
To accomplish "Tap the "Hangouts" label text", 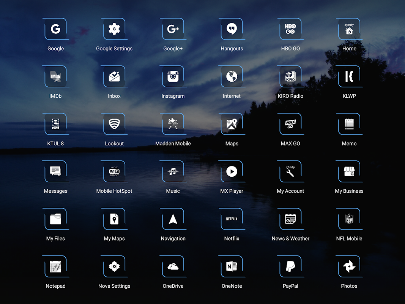I will pyautogui.click(x=232, y=48).
